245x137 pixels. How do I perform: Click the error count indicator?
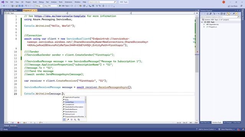(19, 123)
